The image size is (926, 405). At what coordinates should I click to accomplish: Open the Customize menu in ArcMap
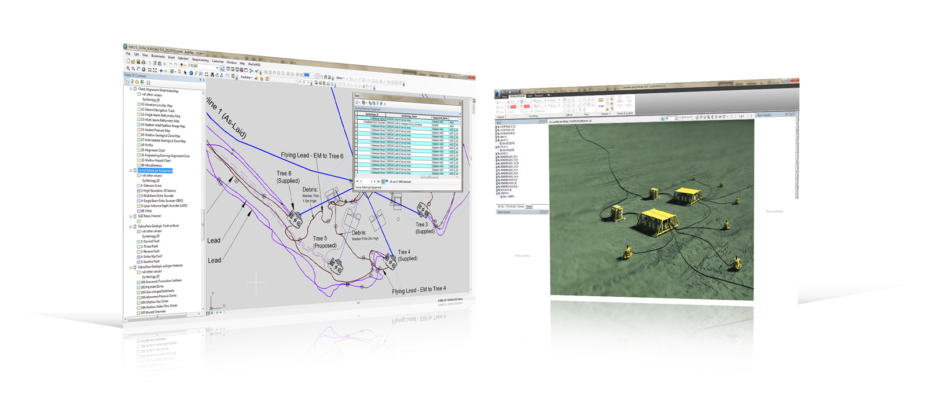(x=218, y=61)
